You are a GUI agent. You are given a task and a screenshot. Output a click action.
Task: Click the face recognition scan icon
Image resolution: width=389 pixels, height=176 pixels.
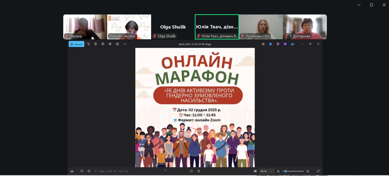[x=192, y=171]
